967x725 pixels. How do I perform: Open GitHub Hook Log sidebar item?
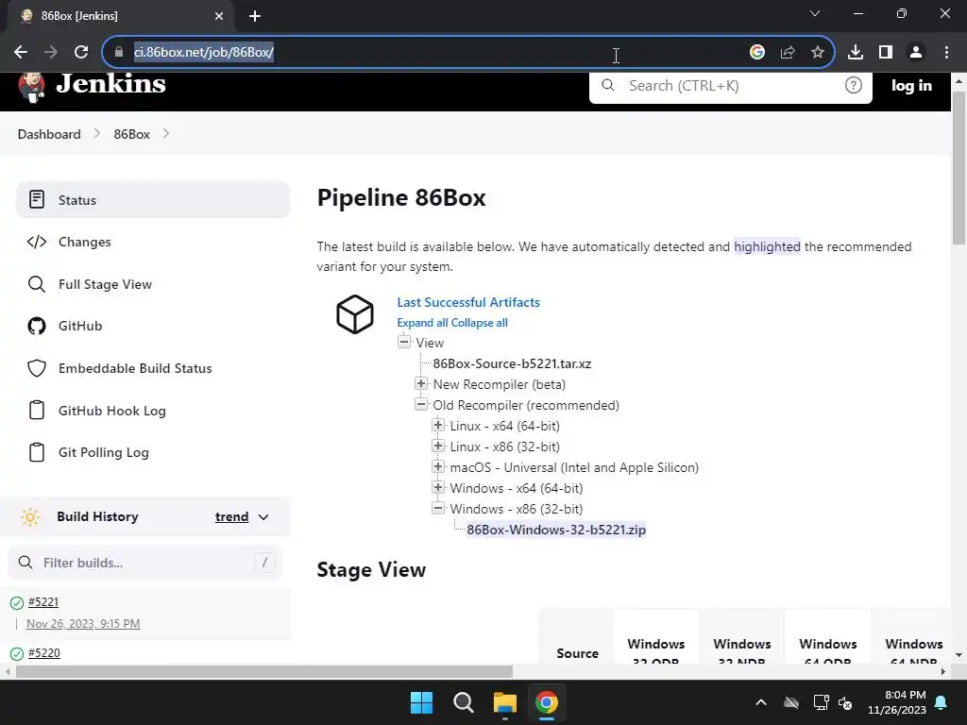(152, 410)
